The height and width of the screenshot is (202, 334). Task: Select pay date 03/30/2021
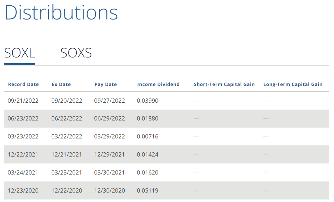click(110, 173)
